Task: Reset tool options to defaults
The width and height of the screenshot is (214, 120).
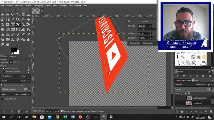Action: (x=27, y=111)
